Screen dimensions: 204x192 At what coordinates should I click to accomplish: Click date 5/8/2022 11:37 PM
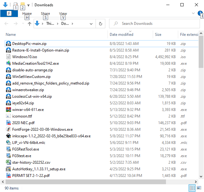(x=125, y=136)
